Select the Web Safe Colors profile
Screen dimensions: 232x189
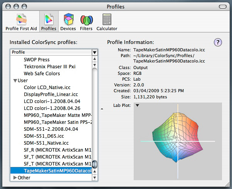pyautogui.click(x=42, y=74)
